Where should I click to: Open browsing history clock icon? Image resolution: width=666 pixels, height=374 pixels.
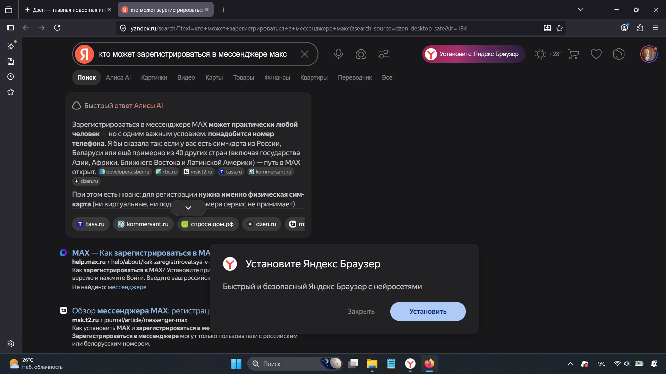click(11, 77)
